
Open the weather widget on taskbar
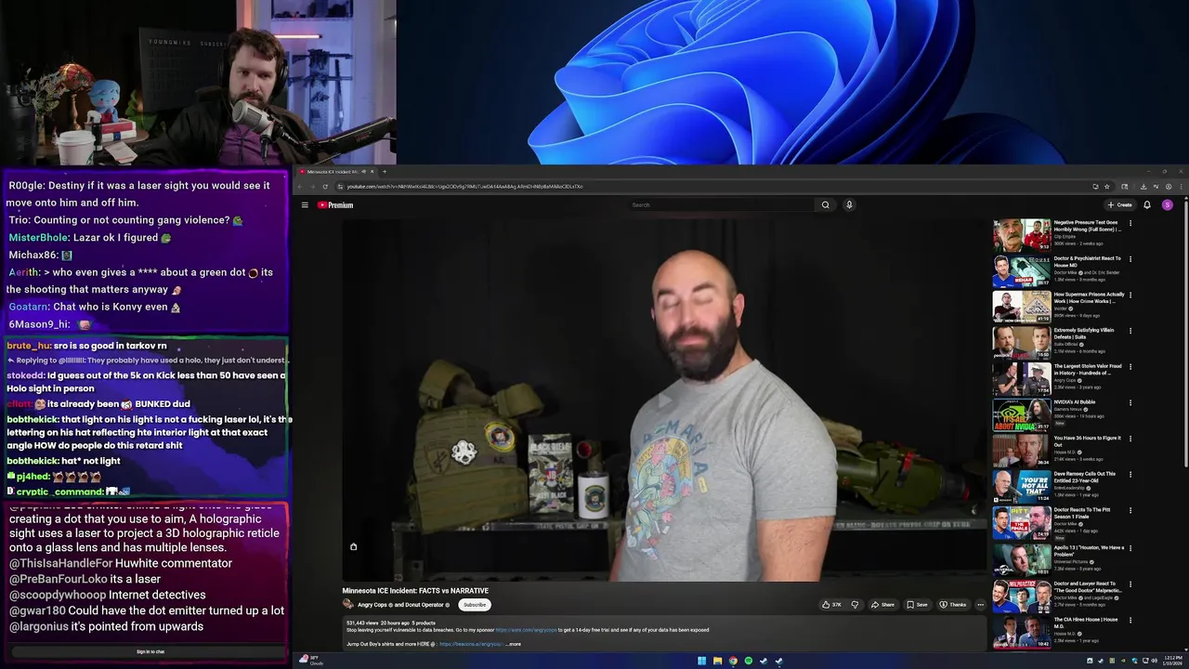(310, 661)
